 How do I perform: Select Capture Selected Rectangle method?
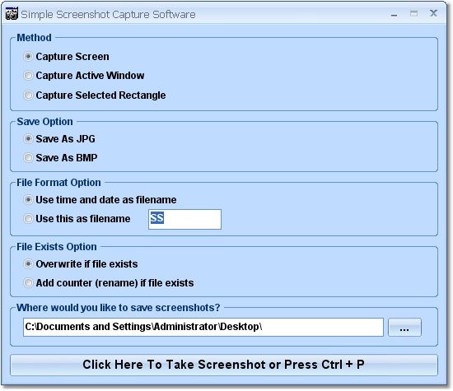(x=28, y=95)
